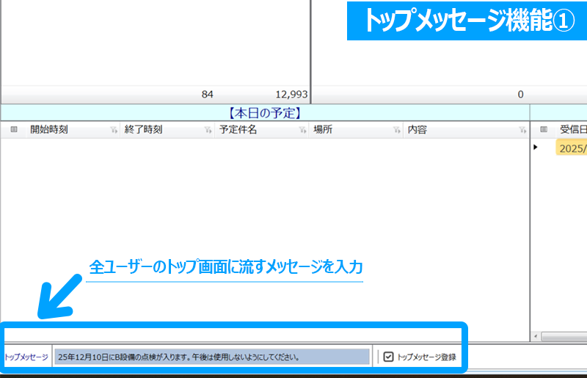Click row indicator arrow beside 2025 date

click(536, 148)
